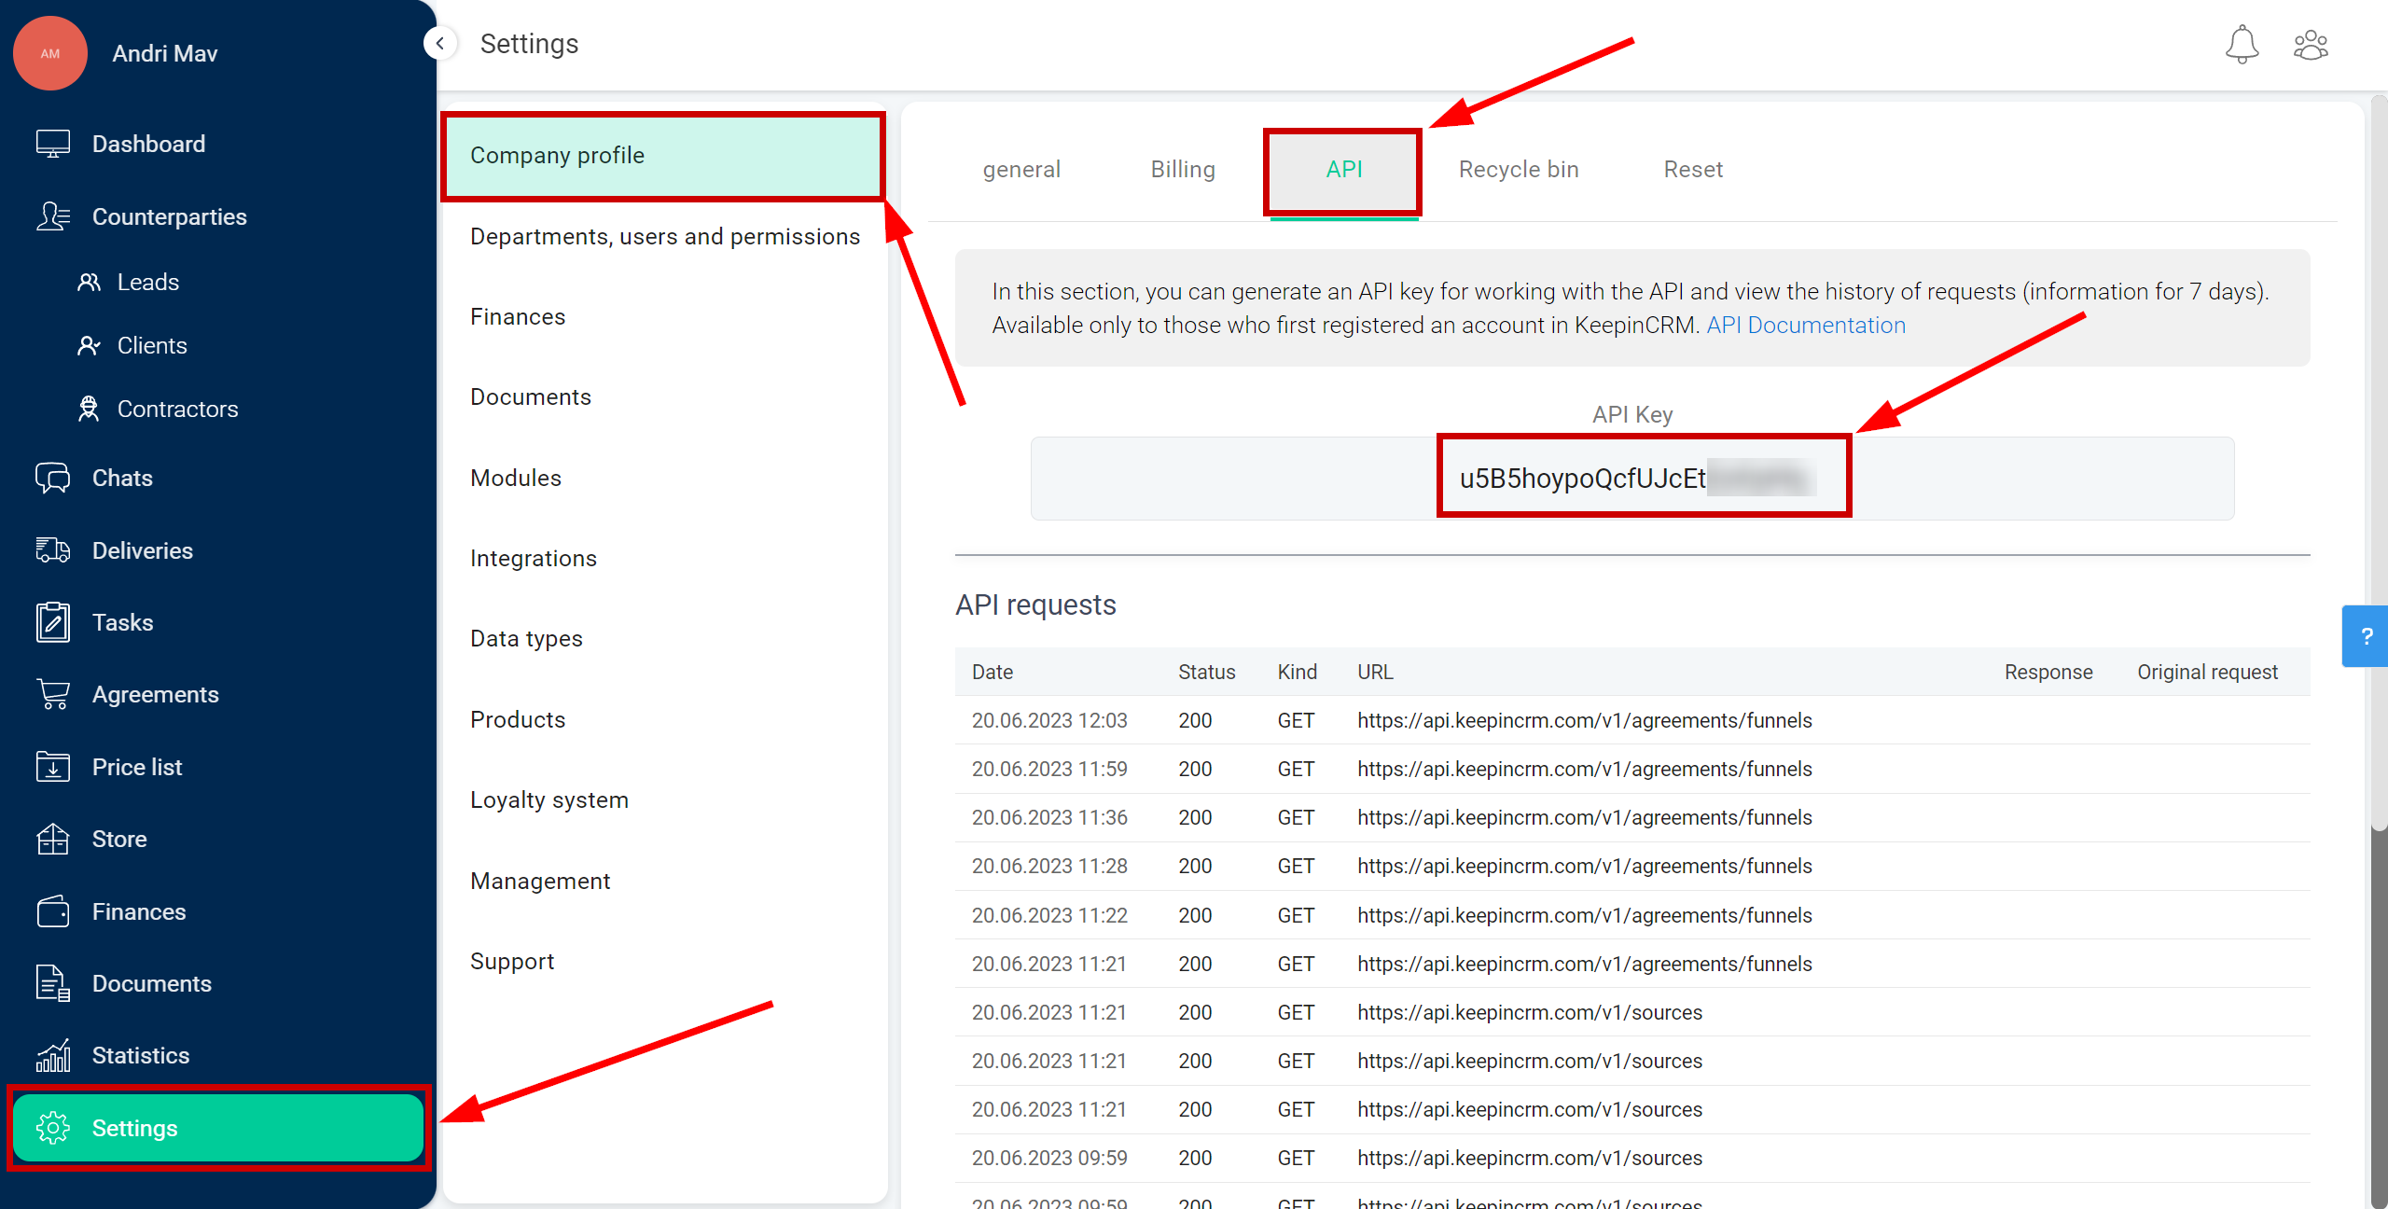
Task: Expand the Loyalty system settings section
Action: coord(550,799)
